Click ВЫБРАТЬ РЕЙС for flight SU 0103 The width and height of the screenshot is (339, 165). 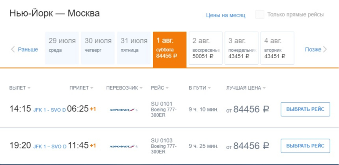305,146
